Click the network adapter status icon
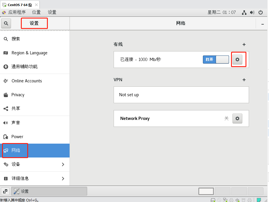 point(225,200)
